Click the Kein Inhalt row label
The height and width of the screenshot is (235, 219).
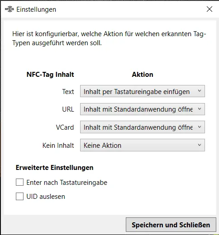(58, 146)
